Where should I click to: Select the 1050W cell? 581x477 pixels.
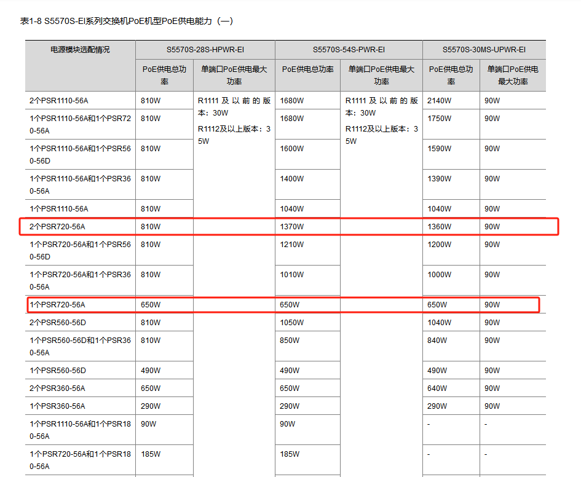tap(291, 323)
